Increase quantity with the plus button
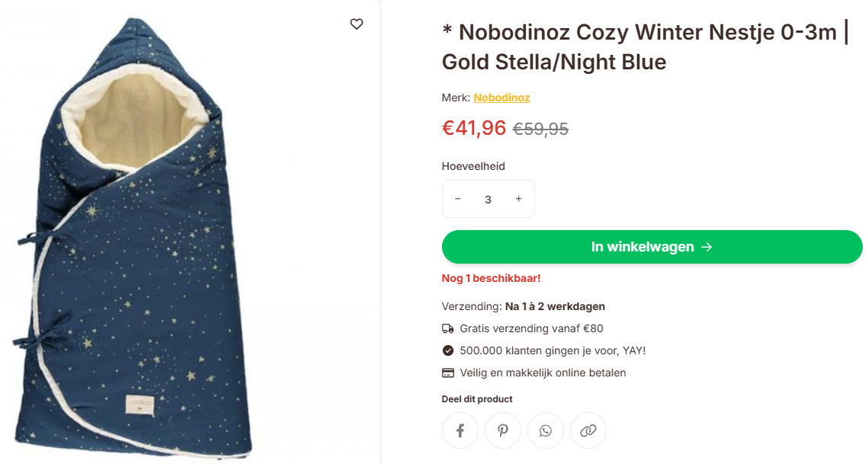Screen dimensions: 865x464 click(x=519, y=199)
